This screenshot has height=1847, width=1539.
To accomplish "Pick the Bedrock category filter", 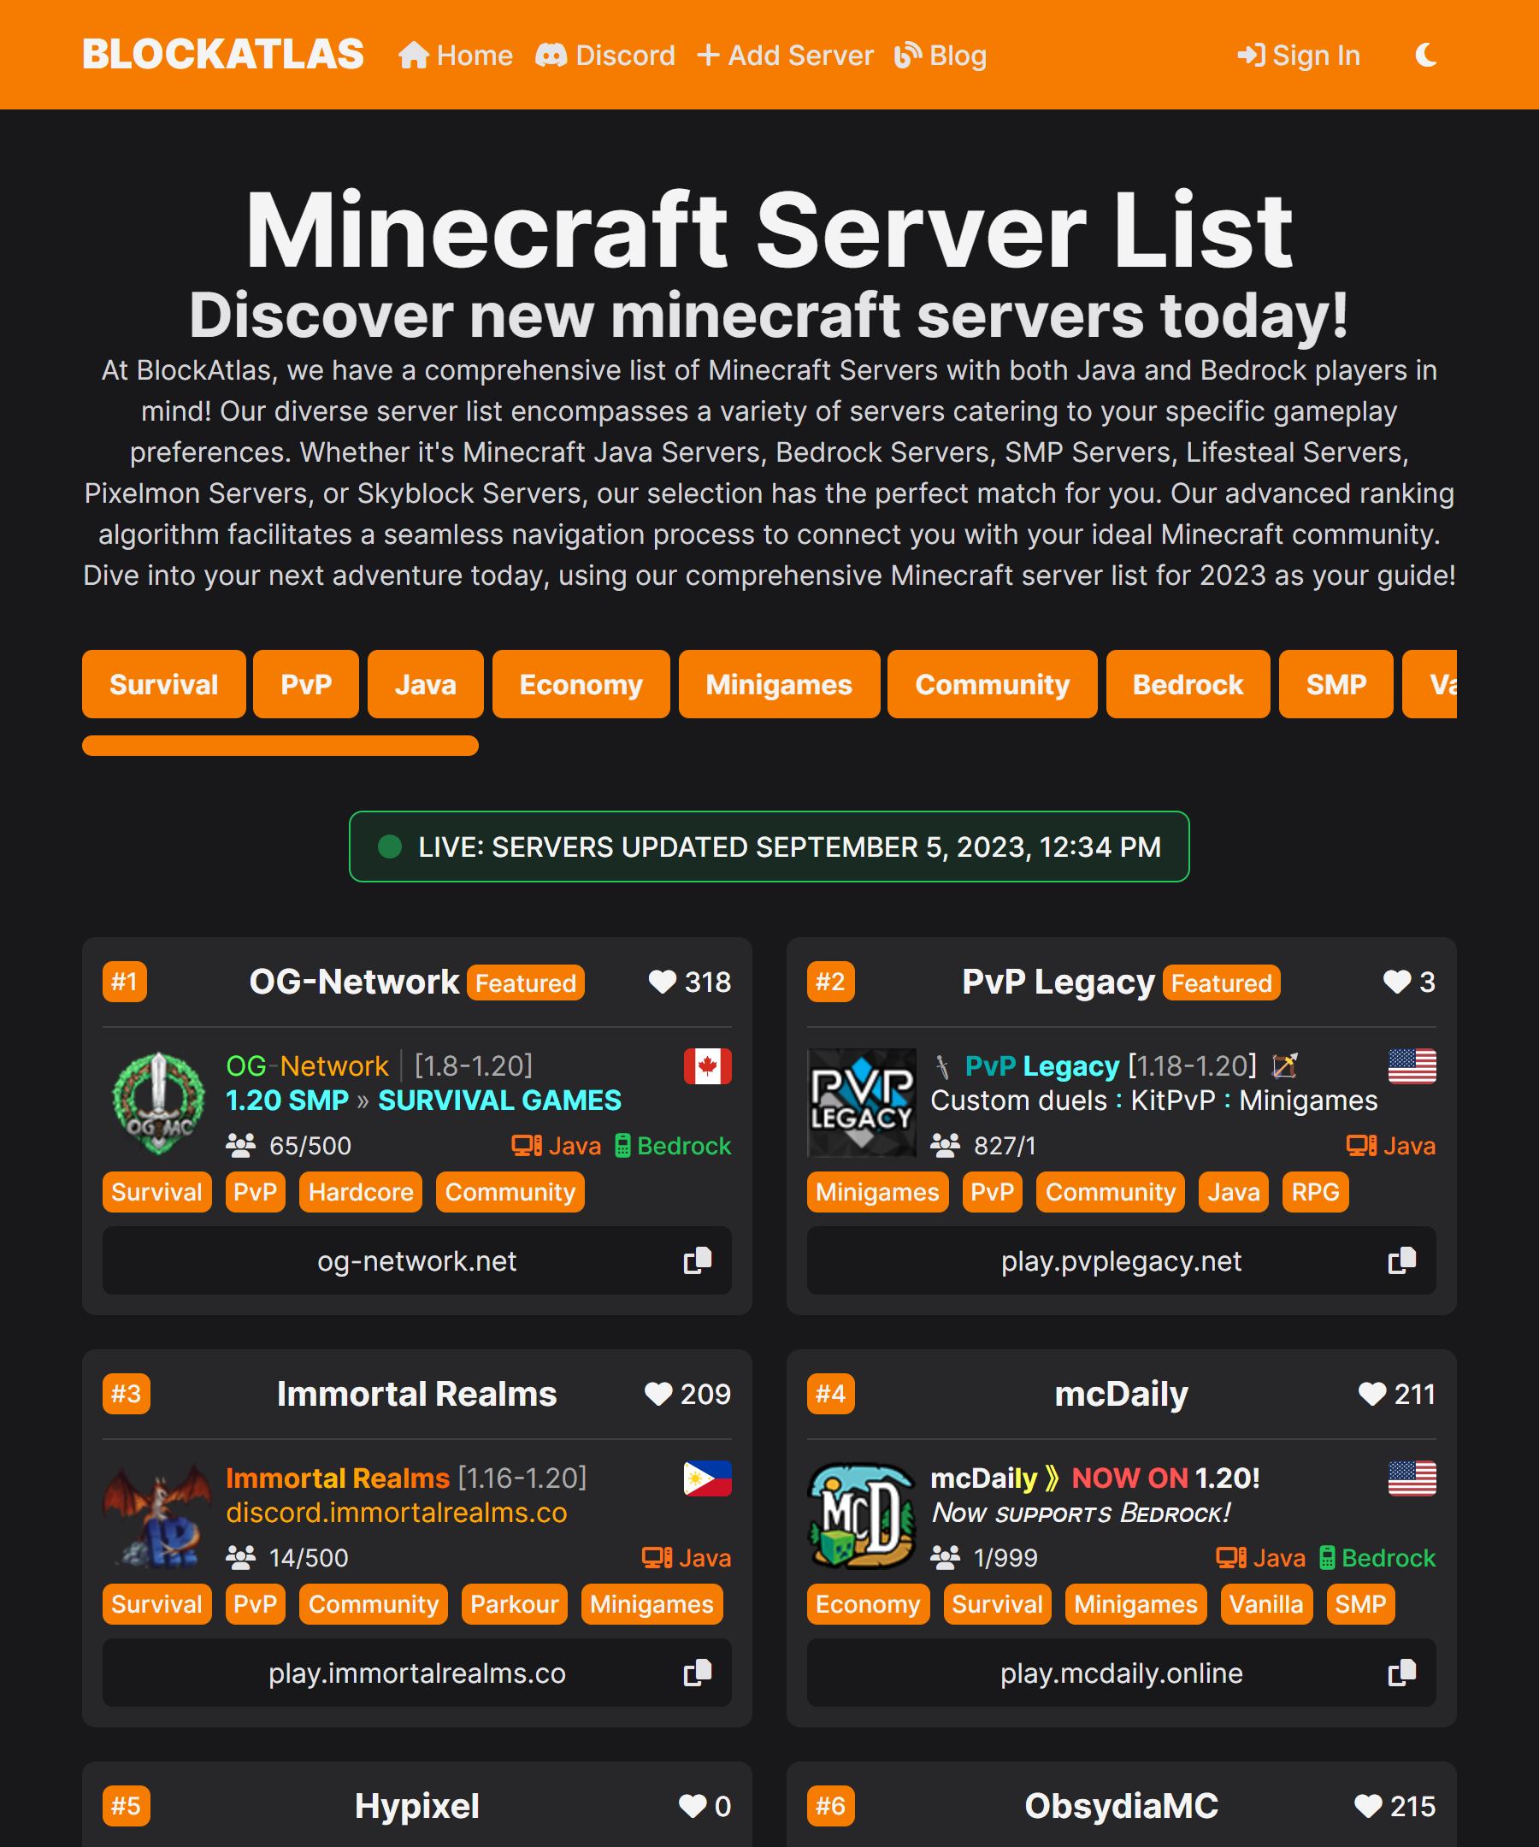I will pyautogui.click(x=1188, y=684).
